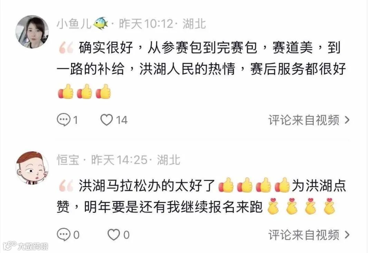Click the username 小鱼儿
Screen dimensions: 368x253
(74, 24)
